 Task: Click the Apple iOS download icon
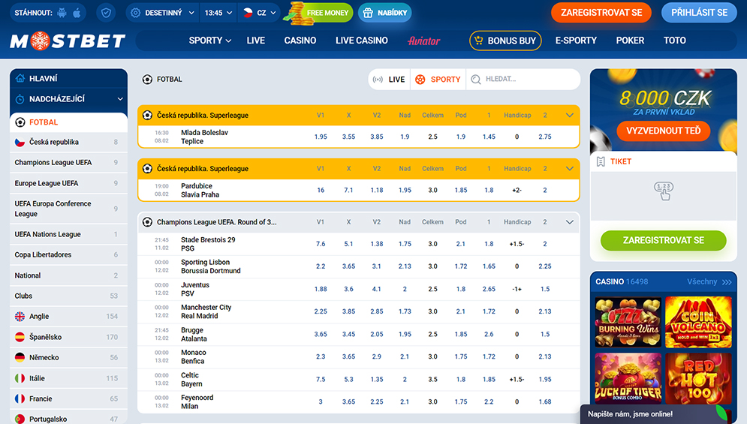77,13
